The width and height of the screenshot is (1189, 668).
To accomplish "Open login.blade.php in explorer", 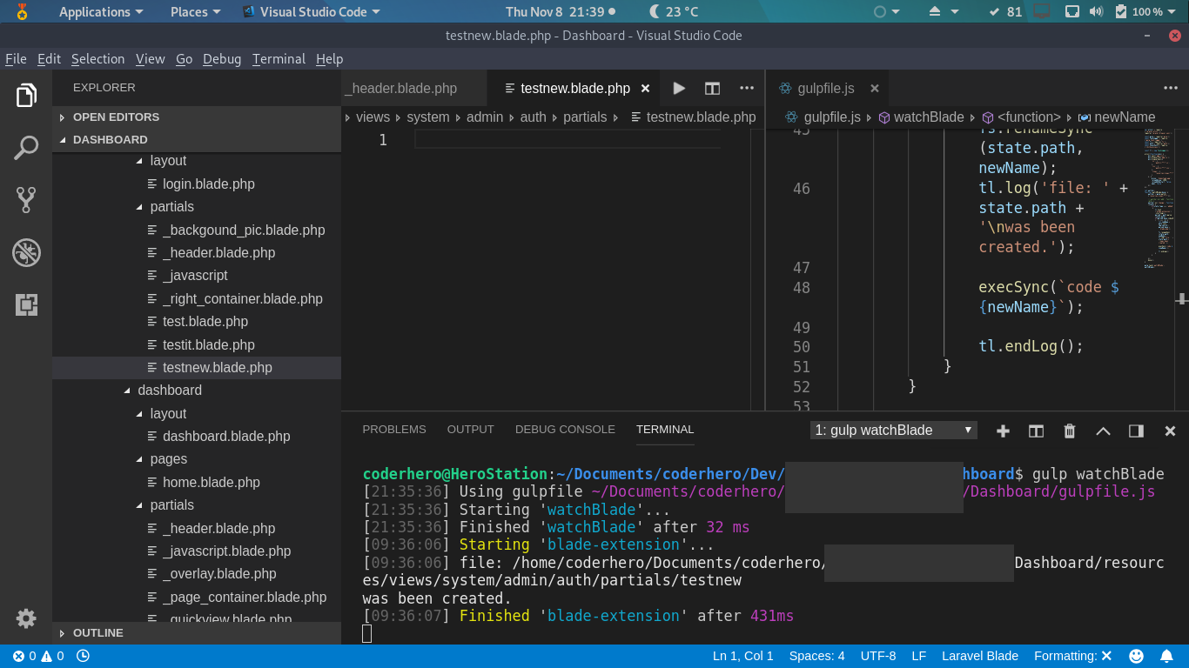I will pos(208,184).
